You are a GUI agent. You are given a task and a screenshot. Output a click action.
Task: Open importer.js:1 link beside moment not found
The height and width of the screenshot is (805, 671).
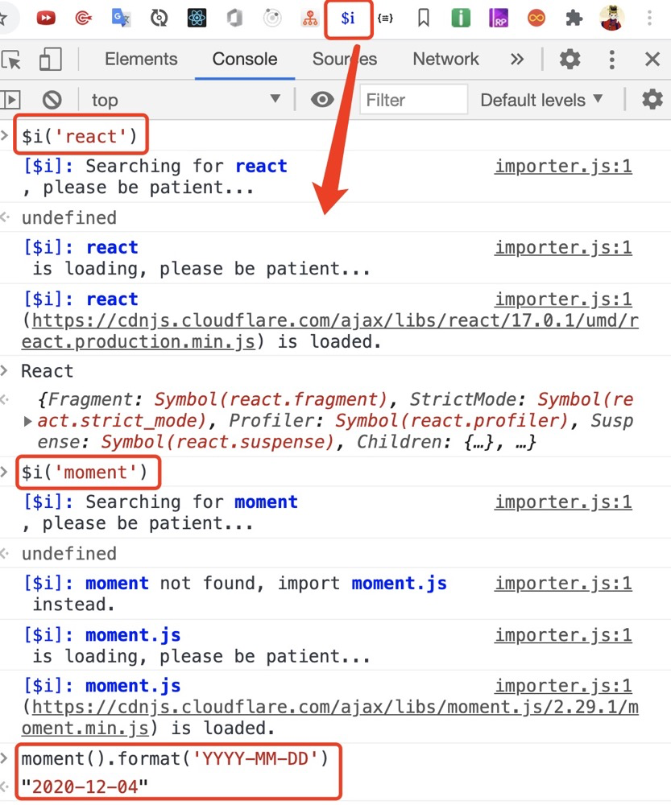563,583
